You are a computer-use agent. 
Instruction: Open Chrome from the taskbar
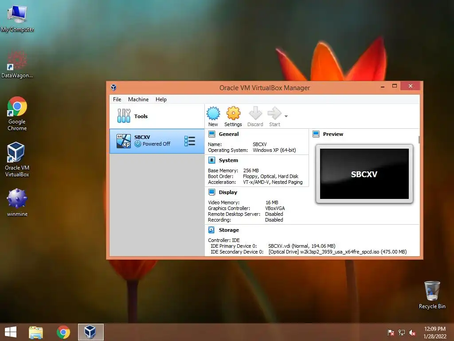pyautogui.click(x=63, y=332)
